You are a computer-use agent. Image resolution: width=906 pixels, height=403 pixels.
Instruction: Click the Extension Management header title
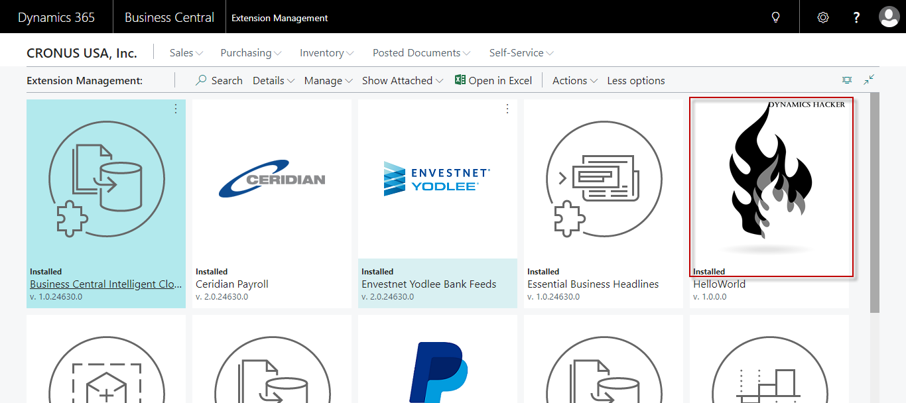(x=85, y=80)
